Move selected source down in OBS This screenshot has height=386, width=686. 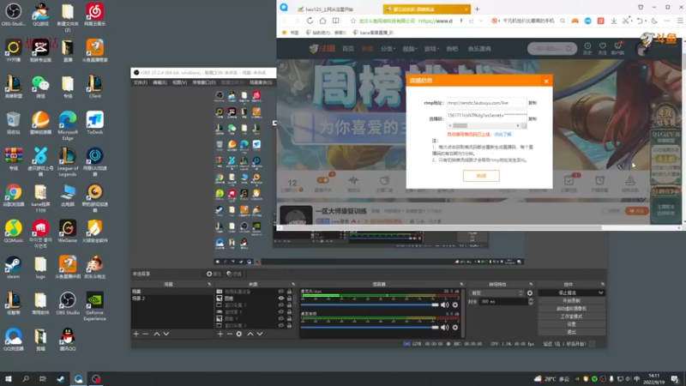click(260, 334)
